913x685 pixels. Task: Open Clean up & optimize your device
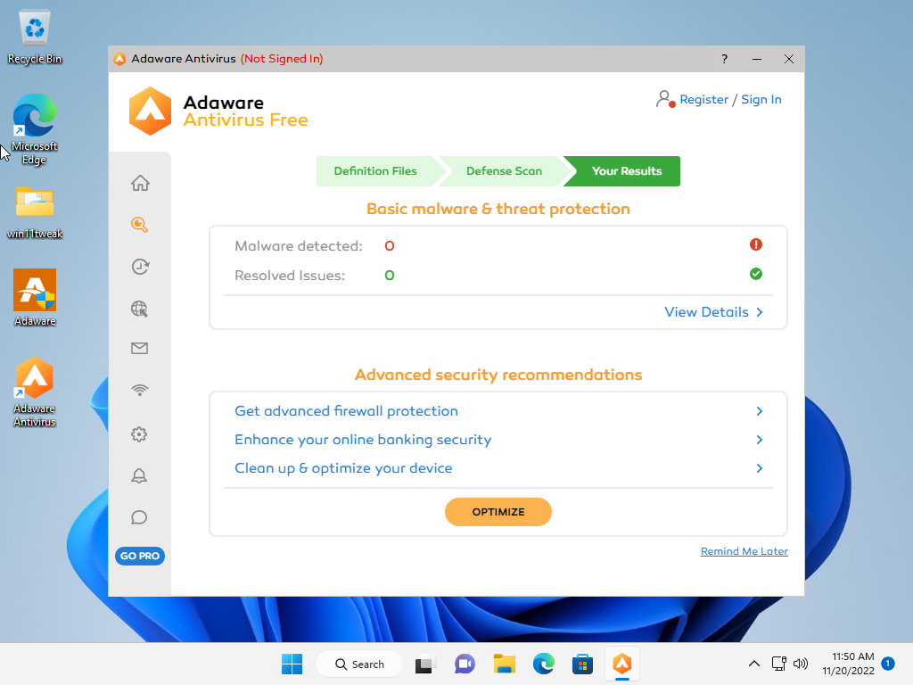click(343, 468)
